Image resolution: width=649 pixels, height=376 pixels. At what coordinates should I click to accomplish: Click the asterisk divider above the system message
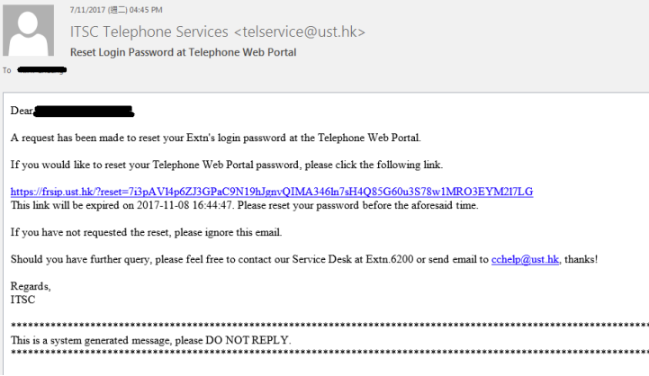[329, 327]
